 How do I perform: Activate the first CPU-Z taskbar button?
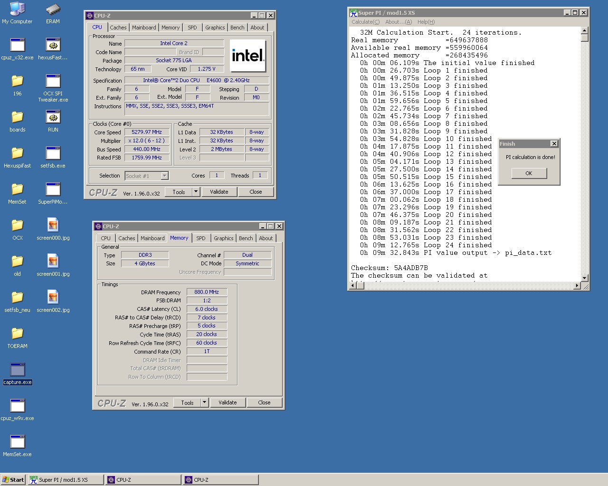click(143, 480)
